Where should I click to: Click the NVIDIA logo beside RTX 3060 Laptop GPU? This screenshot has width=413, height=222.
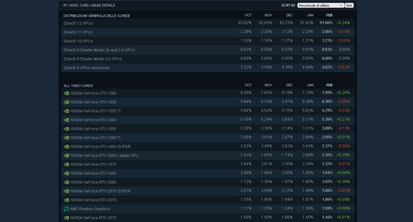pos(66,155)
